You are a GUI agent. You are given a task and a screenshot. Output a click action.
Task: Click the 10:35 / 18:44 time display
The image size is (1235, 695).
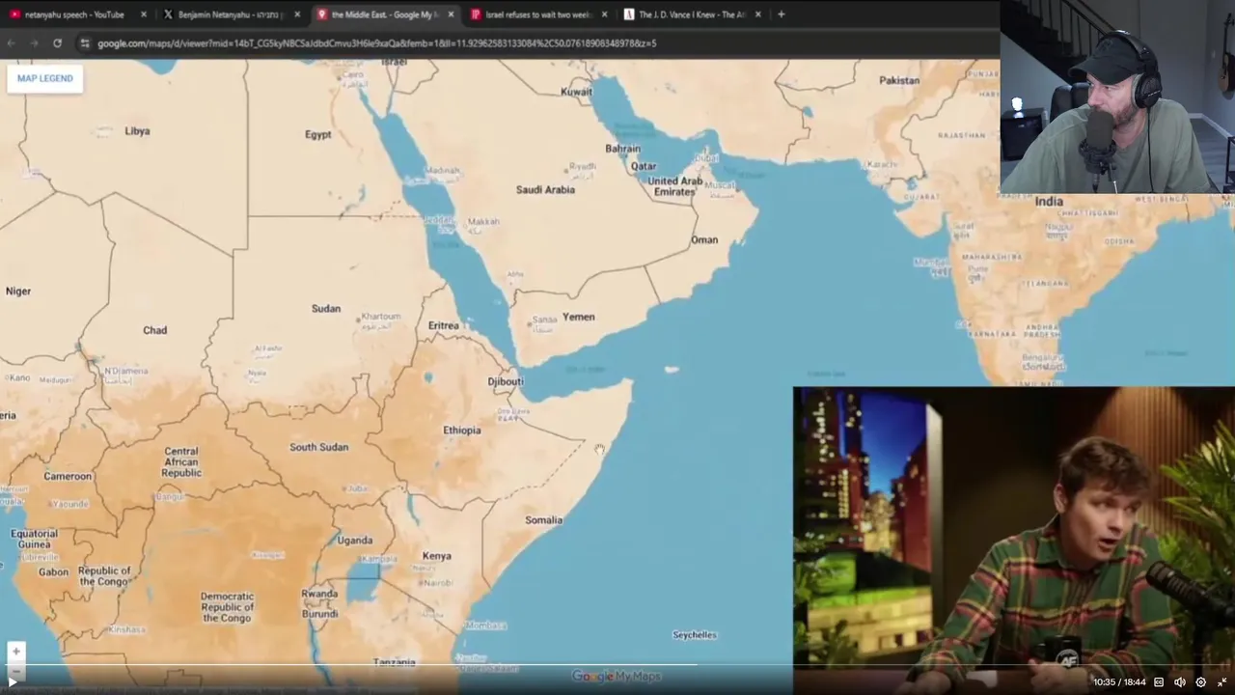(x=1119, y=682)
